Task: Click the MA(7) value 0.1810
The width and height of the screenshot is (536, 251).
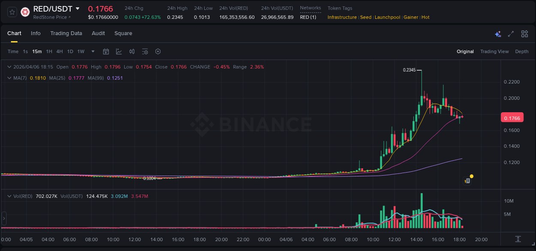Action: pos(37,78)
